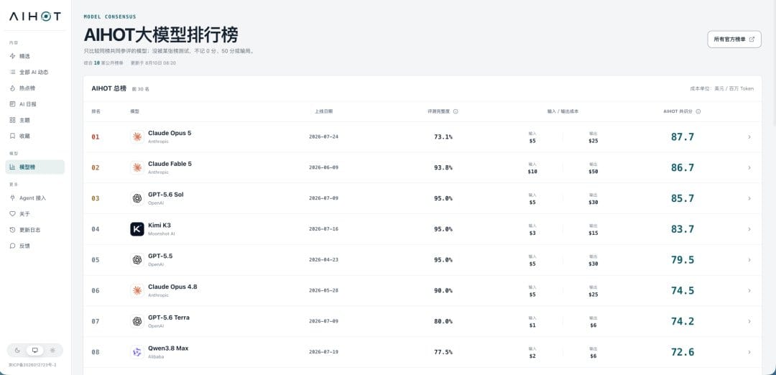776x375 pixels.
Task: Click OpenAI logo beside GPT-5.5
Action: pos(137,260)
